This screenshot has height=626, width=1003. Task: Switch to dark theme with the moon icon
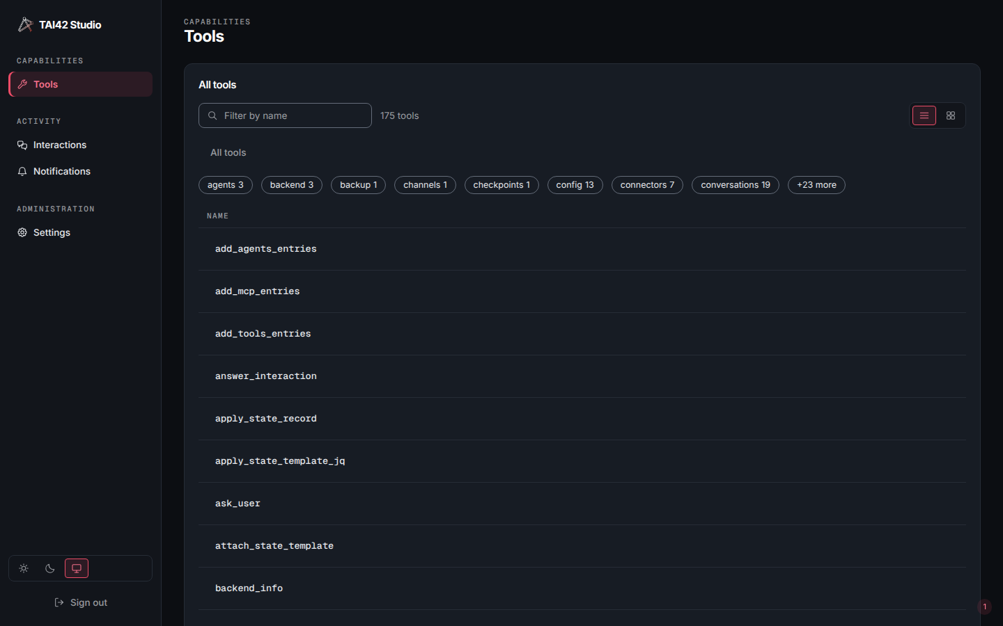[50, 568]
